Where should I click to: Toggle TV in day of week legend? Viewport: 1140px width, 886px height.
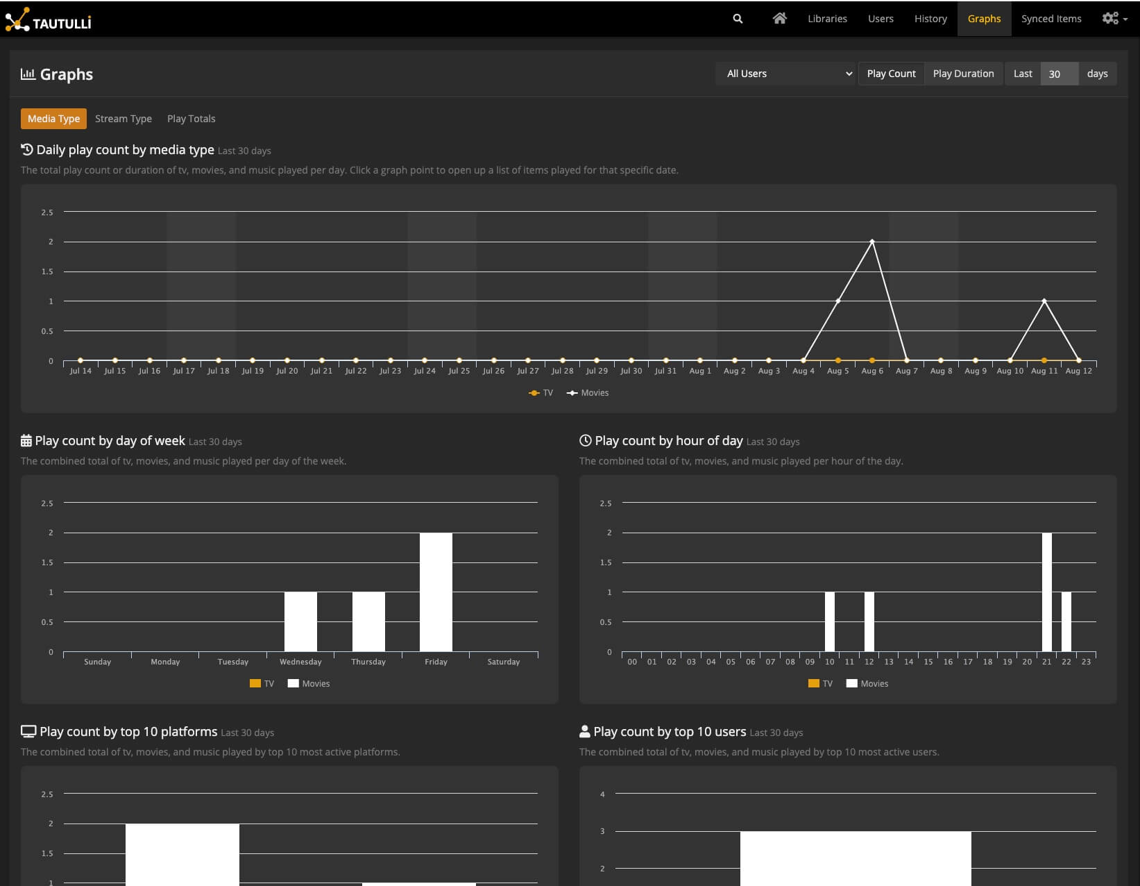262,684
